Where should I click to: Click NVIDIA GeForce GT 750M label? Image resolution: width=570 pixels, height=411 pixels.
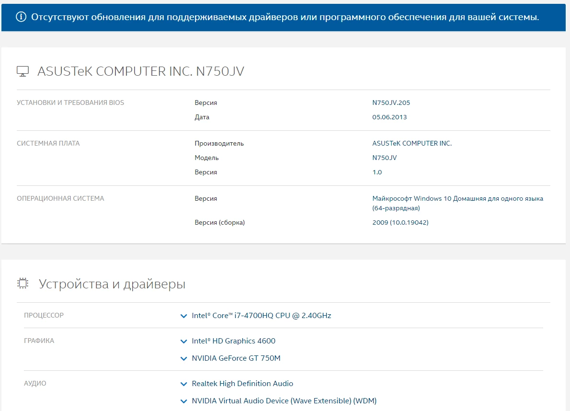(236, 358)
